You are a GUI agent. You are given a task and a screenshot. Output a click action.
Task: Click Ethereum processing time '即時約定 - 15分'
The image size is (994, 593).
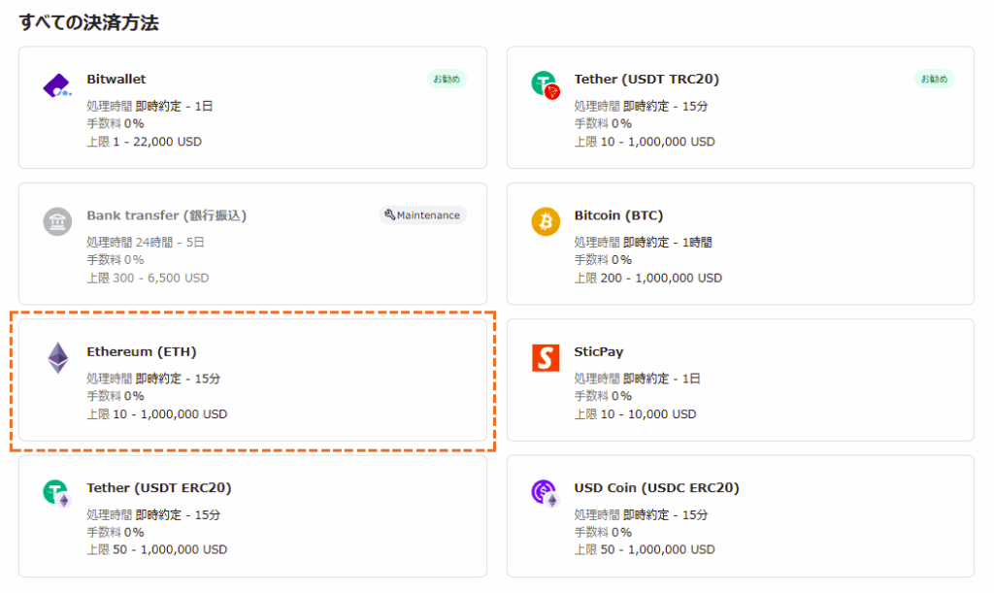coord(179,379)
